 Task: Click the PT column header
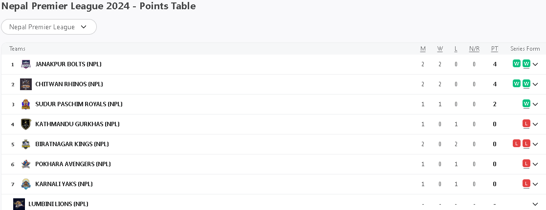coord(495,49)
